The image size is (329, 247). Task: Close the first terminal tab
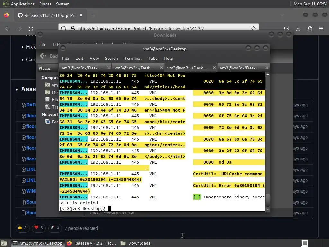click(109, 68)
